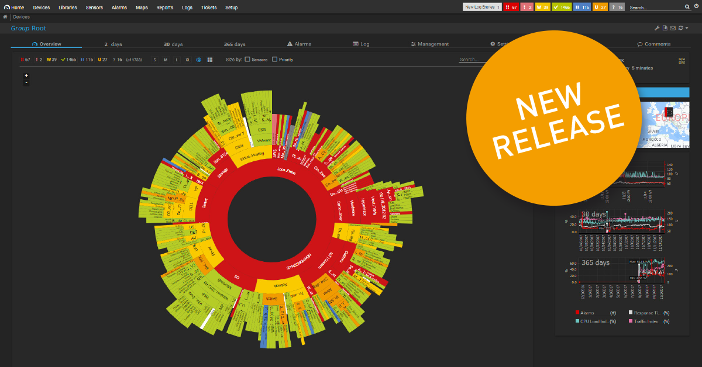
Task: Click the add-document icon in header
Action: coord(665,28)
